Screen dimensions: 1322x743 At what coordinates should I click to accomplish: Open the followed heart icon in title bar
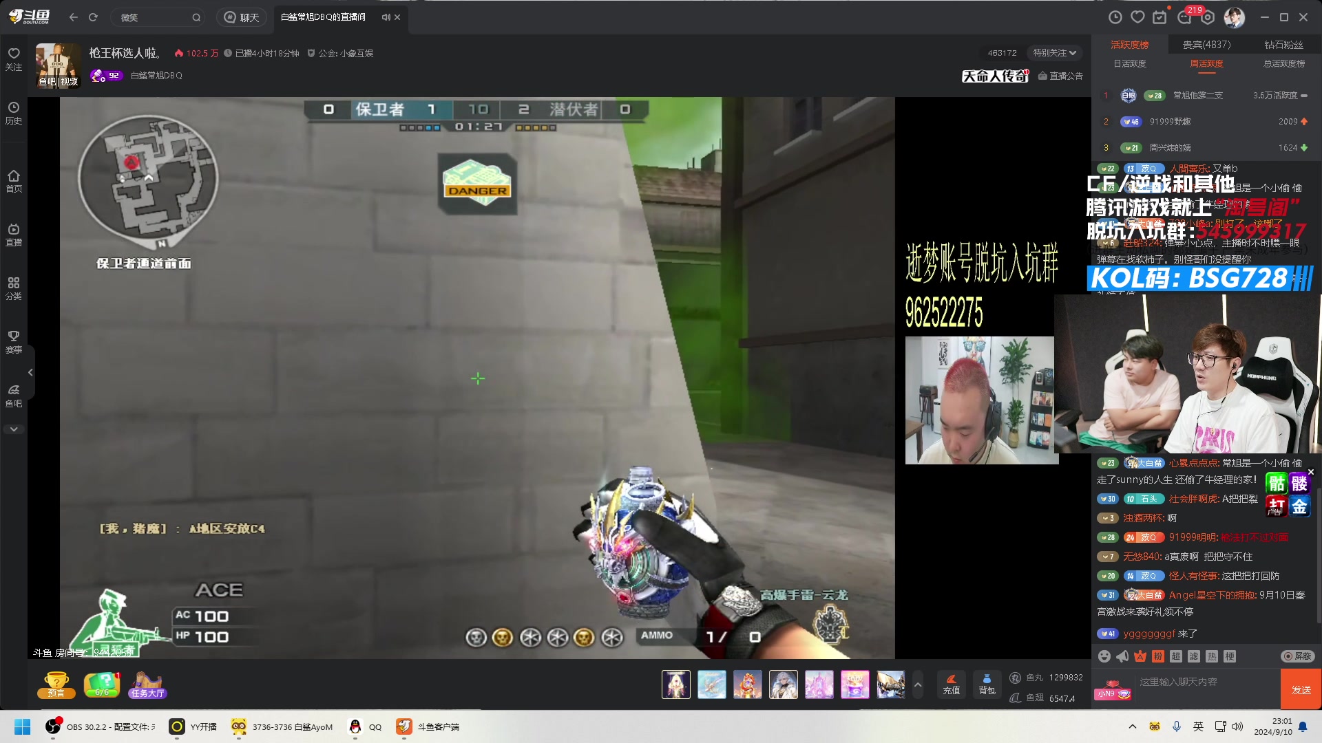(x=1137, y=17)
